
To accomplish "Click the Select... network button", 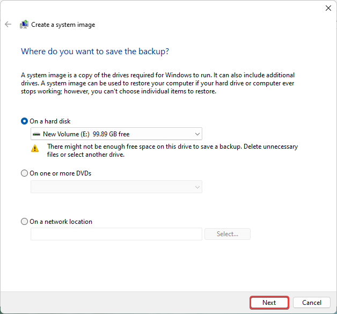I will point(228,234).
